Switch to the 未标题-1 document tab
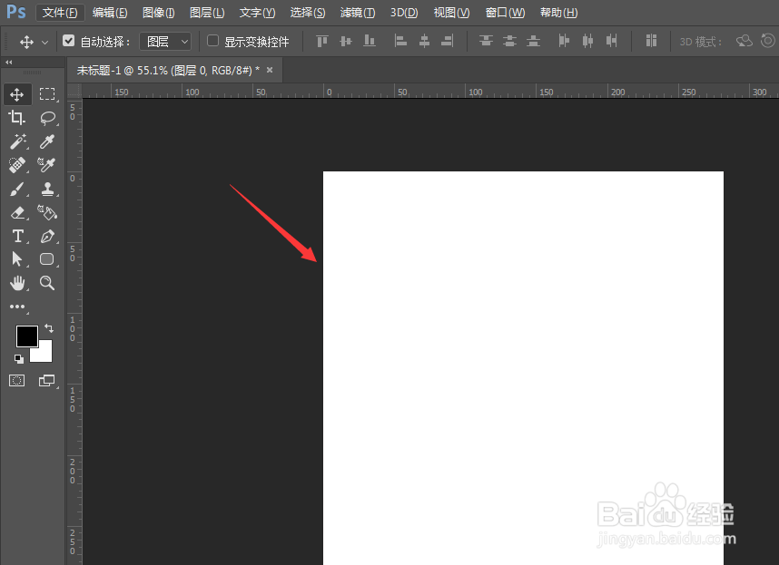The image size is (779, 565). coord(167,71)
